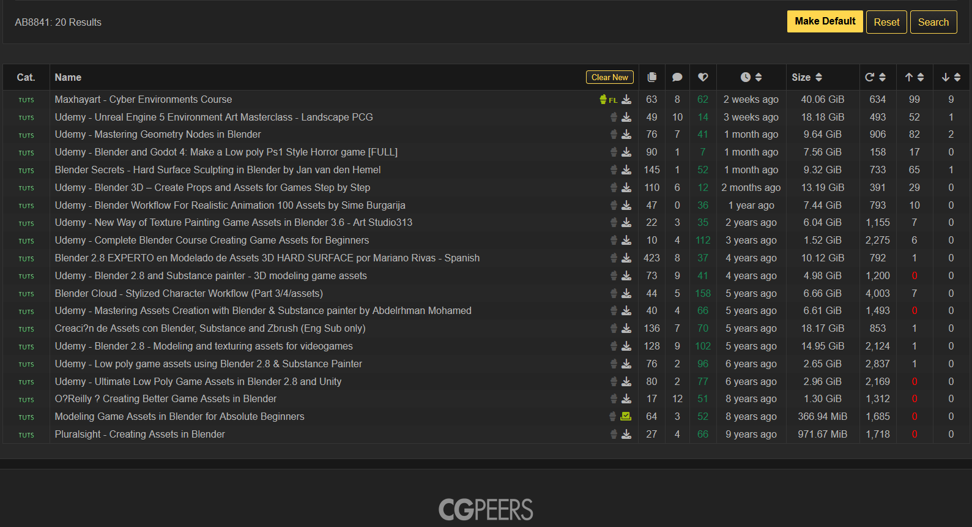Click TUTS category tag on the Maxhayart row

click(26, 100)
